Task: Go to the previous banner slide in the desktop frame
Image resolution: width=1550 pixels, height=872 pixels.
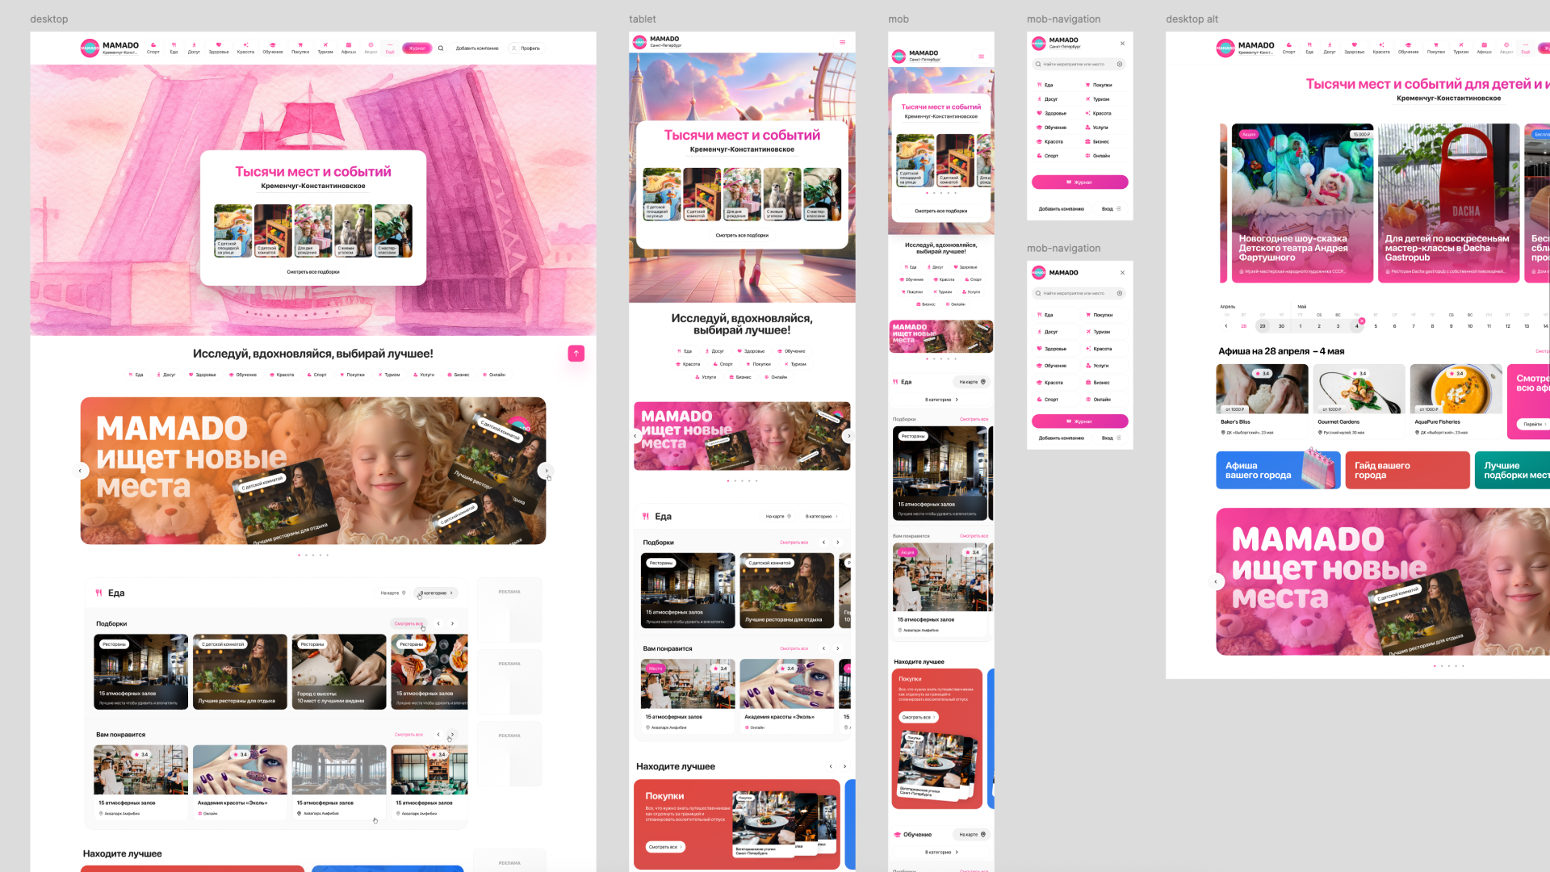Action: [x=80, y=471]
